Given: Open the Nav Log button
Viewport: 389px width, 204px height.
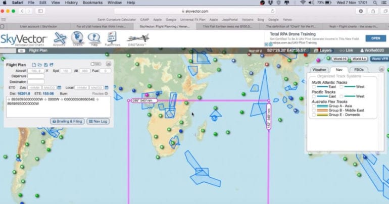Looking at the screenshot, I should point(97,121).
